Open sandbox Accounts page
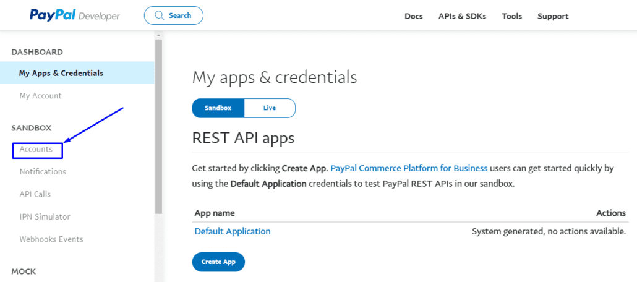Screen dimensions: 637x282 tap(36, 149)
